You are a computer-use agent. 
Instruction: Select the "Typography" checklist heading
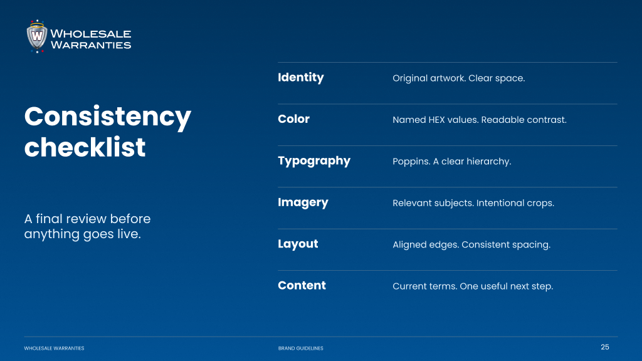[x=314, y=161]
